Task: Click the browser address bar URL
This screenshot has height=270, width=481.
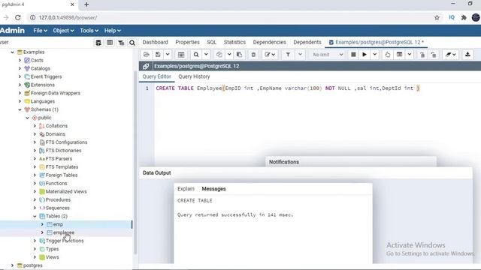Action: 68,18
